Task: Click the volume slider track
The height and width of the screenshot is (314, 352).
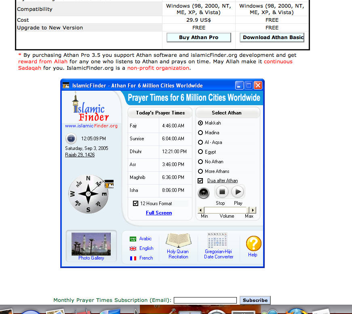Action: coord(226,210)
